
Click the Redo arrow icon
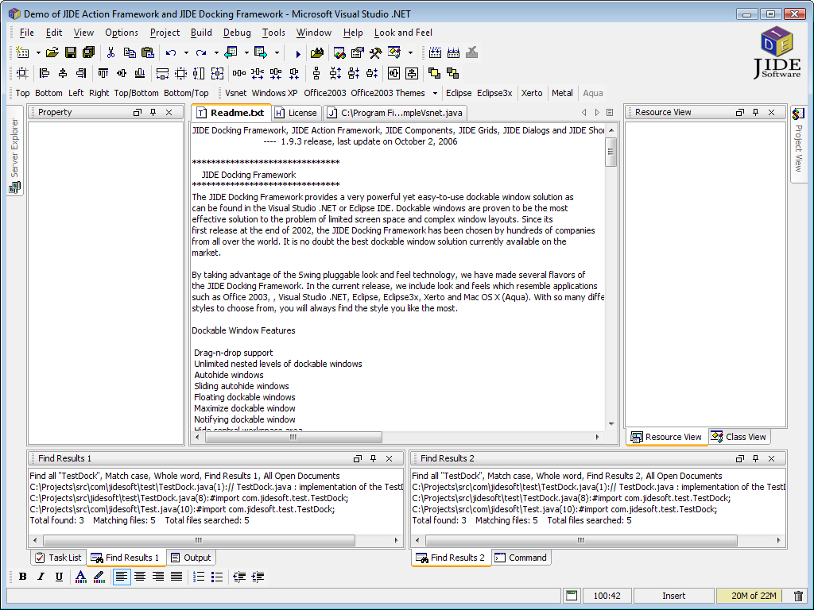pyautogui.click(x=201, y=52)
